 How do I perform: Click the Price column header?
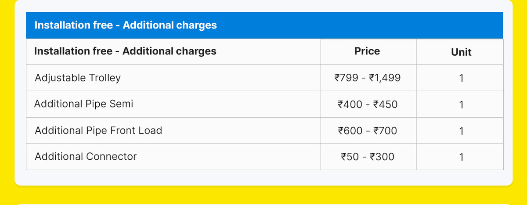(367, 51)
